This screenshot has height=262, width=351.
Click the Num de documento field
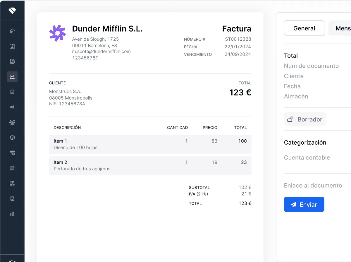click(311, 66)
